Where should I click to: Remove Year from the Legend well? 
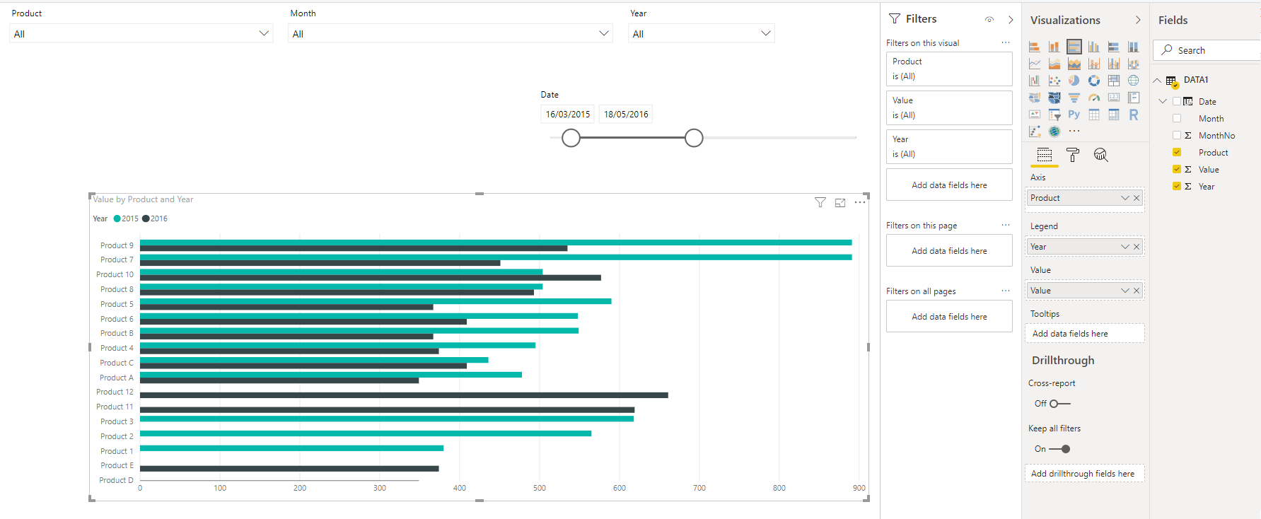coord(1137,247)
